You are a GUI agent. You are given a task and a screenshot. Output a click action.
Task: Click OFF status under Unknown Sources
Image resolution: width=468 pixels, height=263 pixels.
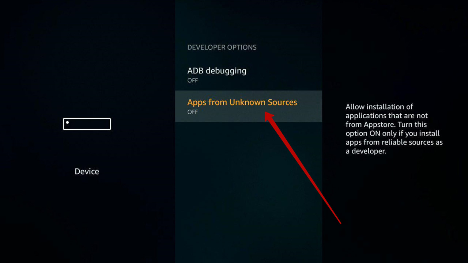click(x=193, y=112)
